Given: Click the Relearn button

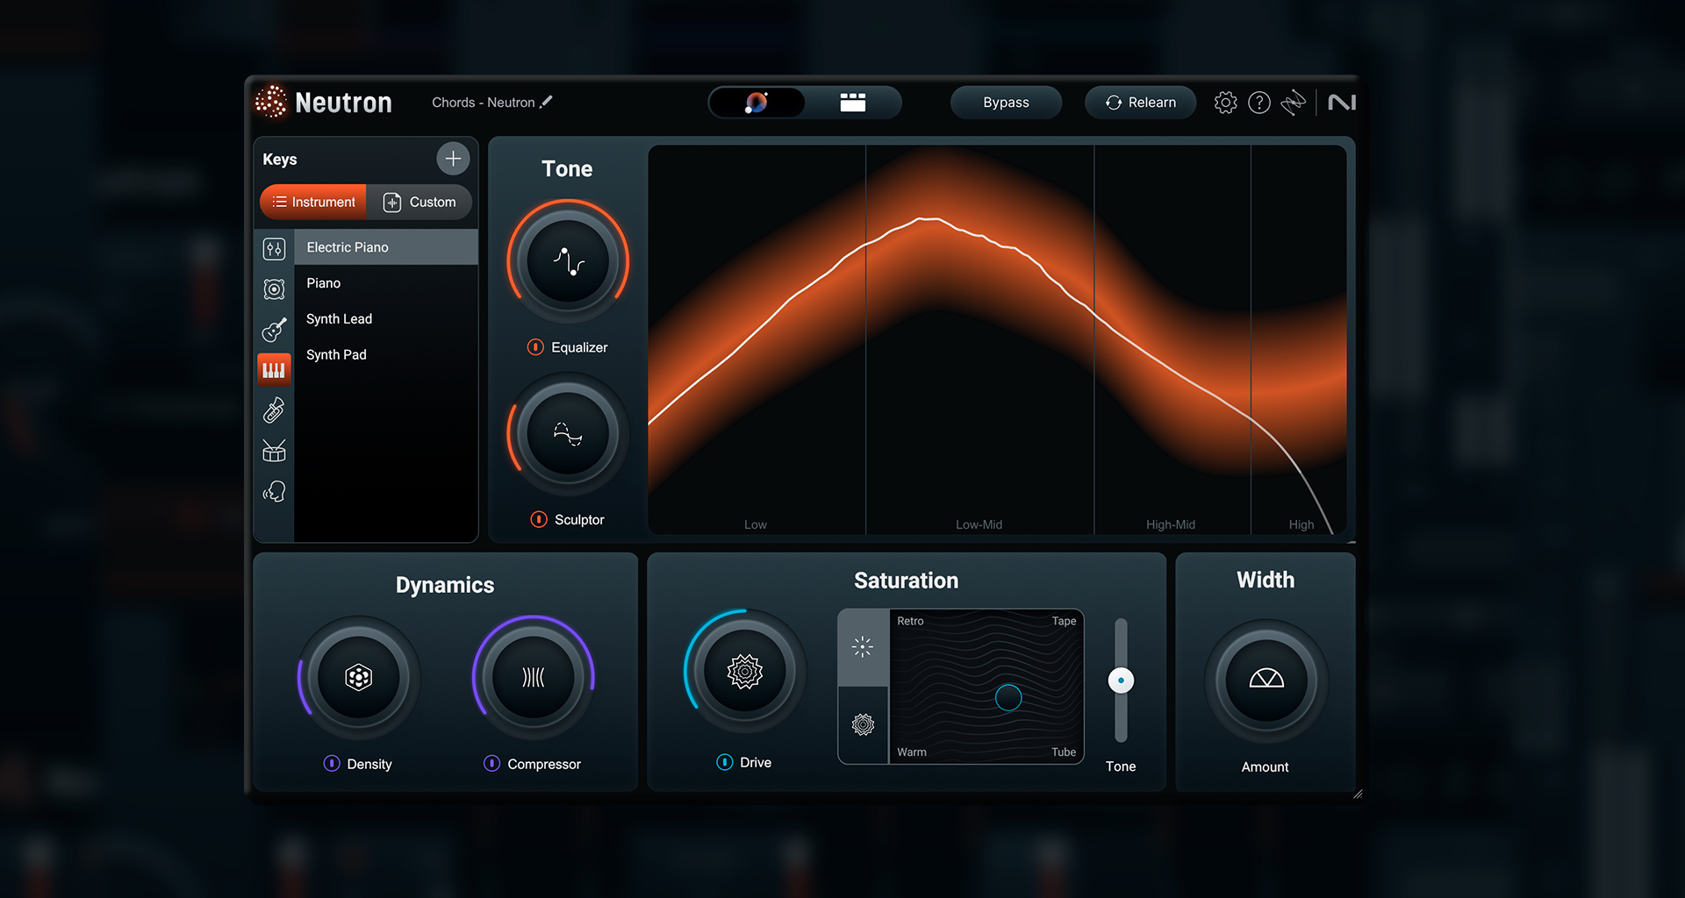Looking at the screenshot, I should point(1140,103).
